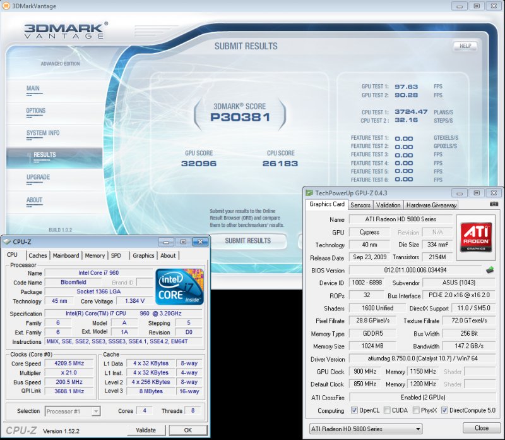
Task: Close the CPU-Z window
Action: [200, 242]
